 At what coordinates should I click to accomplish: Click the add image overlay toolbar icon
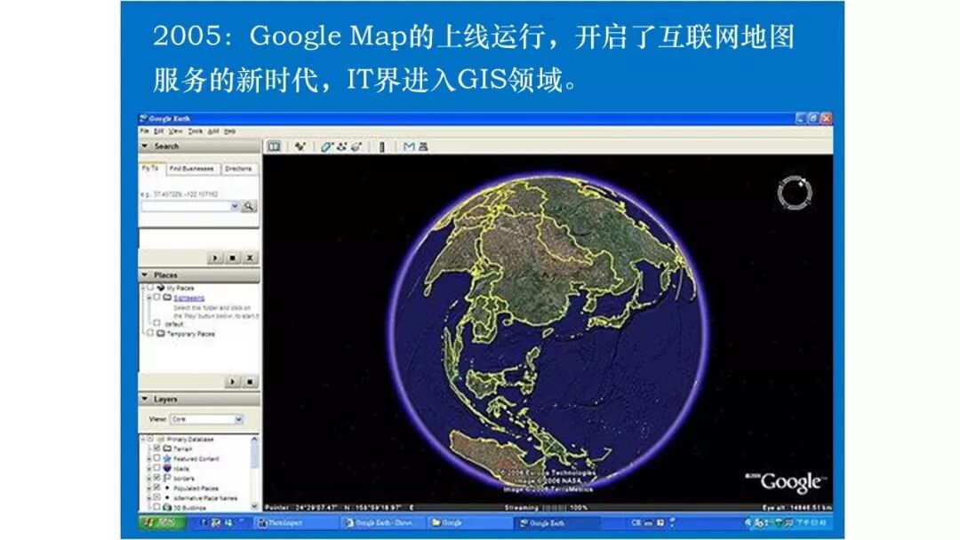356,147
